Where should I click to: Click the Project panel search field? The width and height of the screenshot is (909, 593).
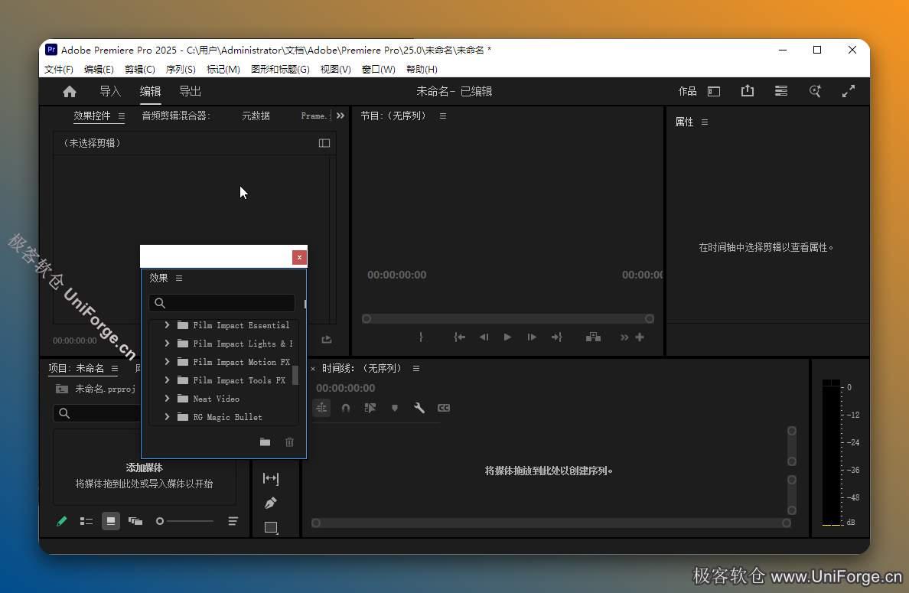pos(96,413)
